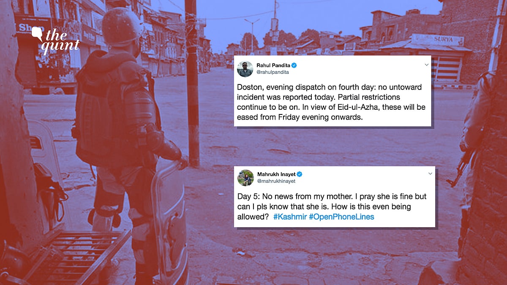Open Rahul Pandita's profile avatar

[245, 68]
